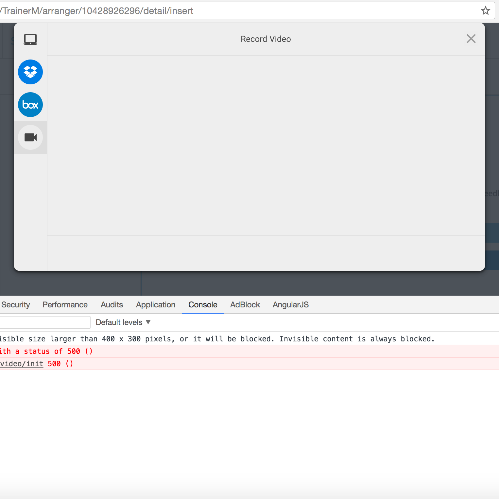Select the computer upload source icon

coord(30,39)
